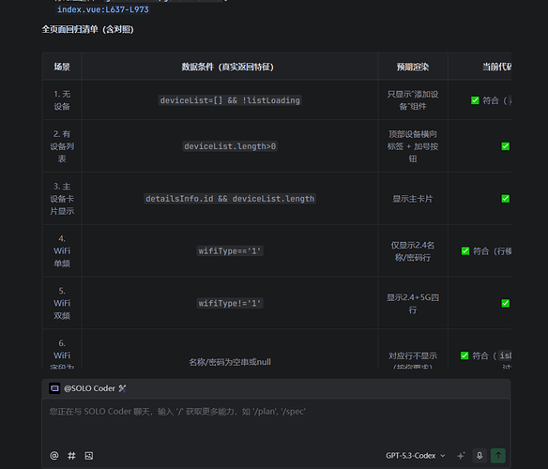
Task: Click the @SOLO Coder agent label
Action: pyautogui.click(x=89, y=388)
